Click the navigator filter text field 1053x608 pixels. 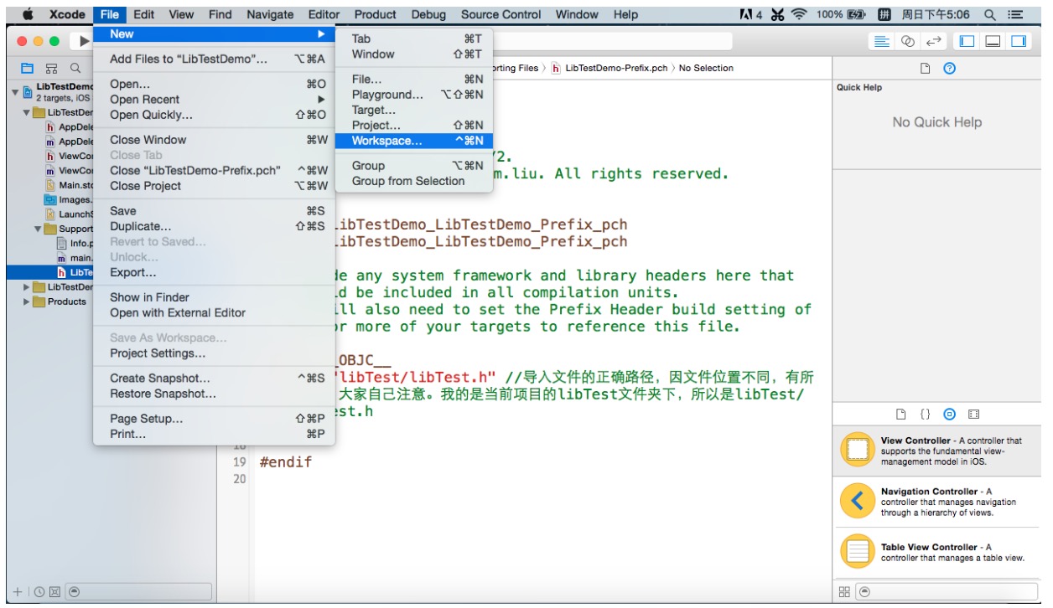click(x=139, y=592)
